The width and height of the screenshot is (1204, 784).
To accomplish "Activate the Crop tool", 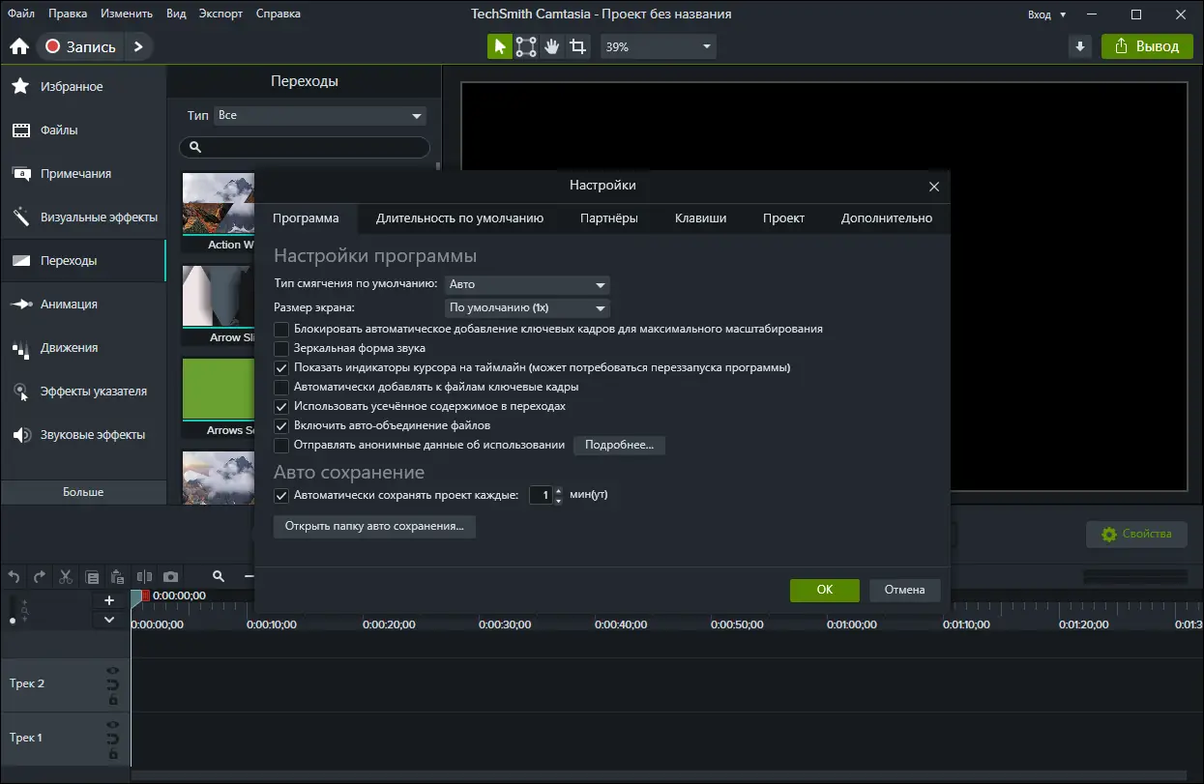I will click(578, 46).
